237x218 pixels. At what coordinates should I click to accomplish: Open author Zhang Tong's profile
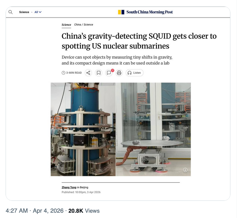click(69, 187)
